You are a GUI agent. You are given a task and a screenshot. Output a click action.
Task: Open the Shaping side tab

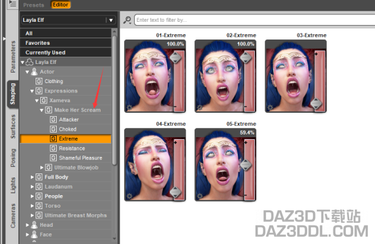tap(13, 94)
